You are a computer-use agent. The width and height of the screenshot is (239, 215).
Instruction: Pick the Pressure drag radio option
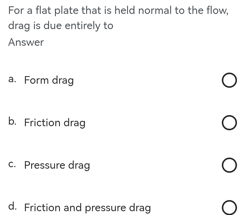point(230,166)
